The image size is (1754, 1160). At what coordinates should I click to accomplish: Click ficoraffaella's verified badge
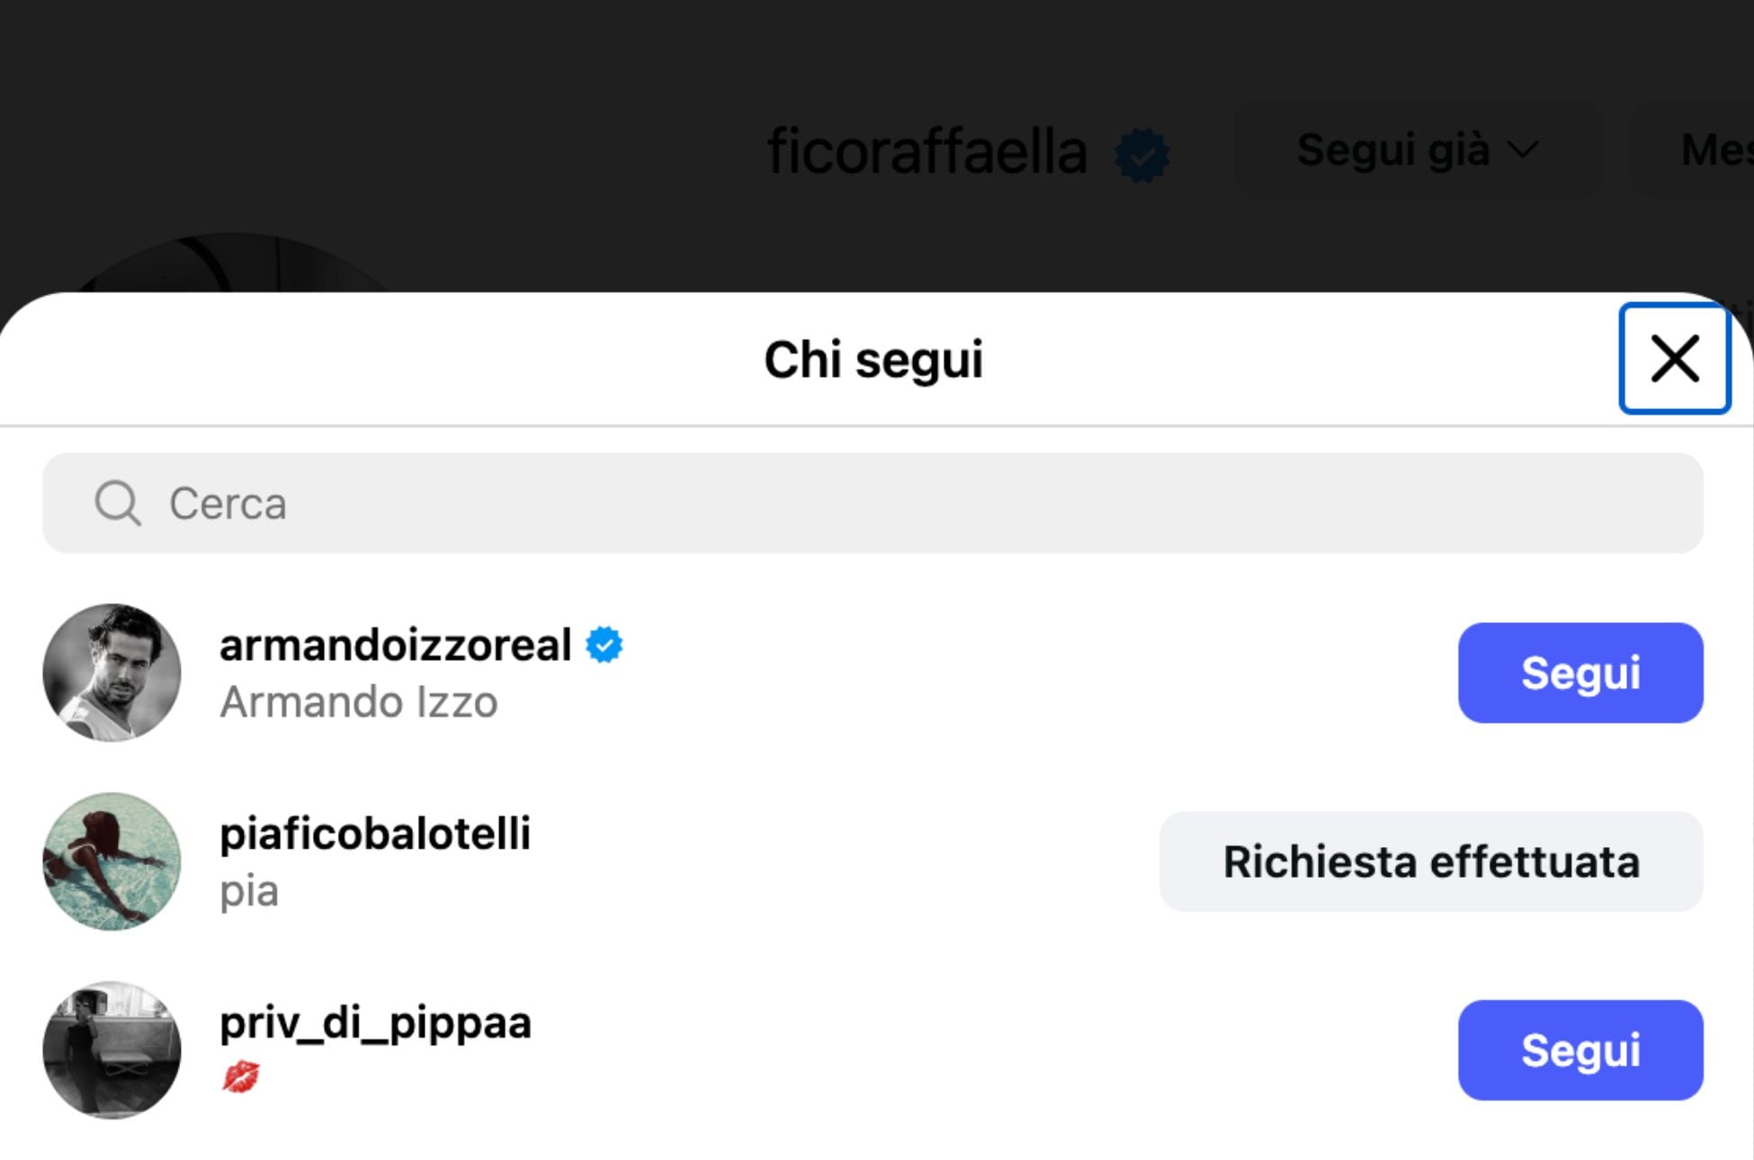click(1141, 155)
